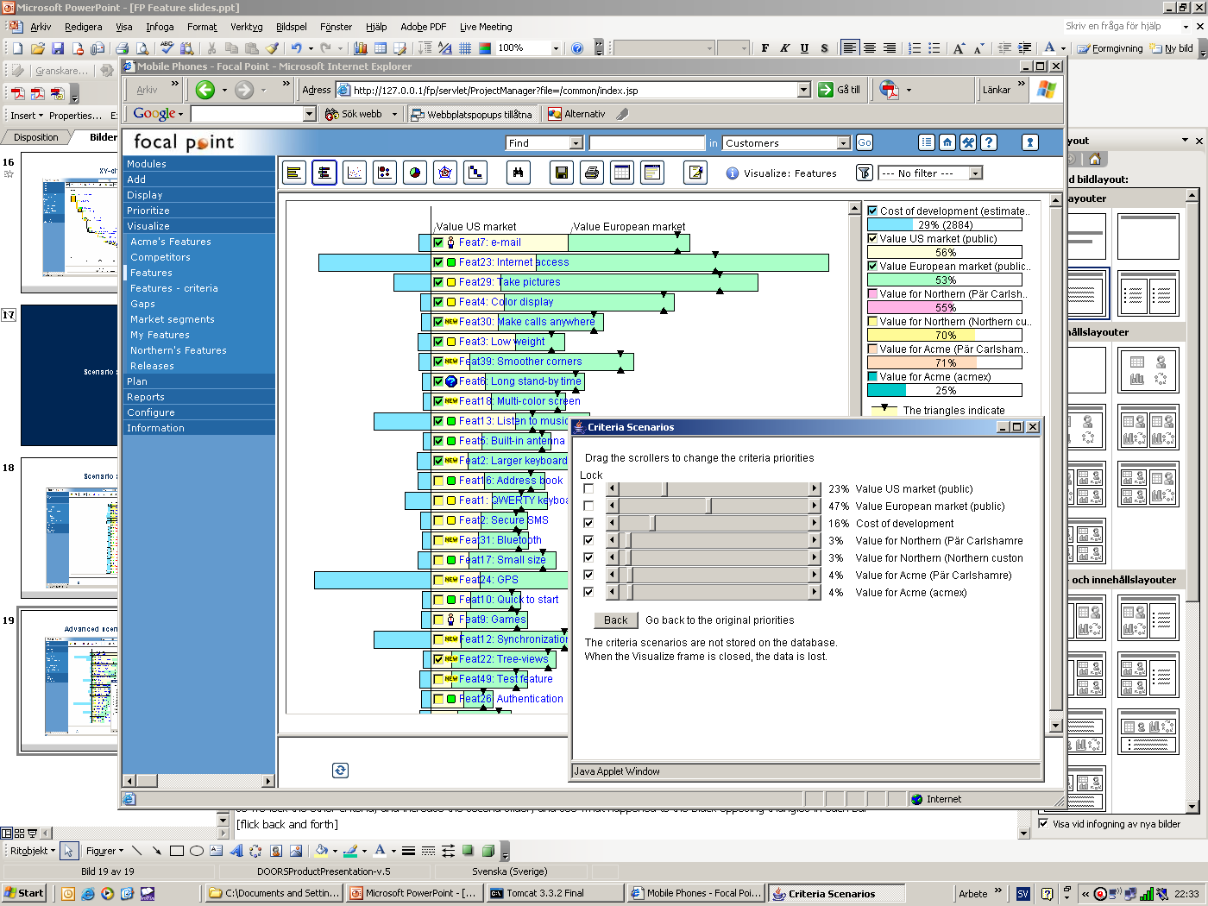
Task: Select slide 18 thumbnail in PowerPoint
Action: pyautogui.click(x=69, y=526)
